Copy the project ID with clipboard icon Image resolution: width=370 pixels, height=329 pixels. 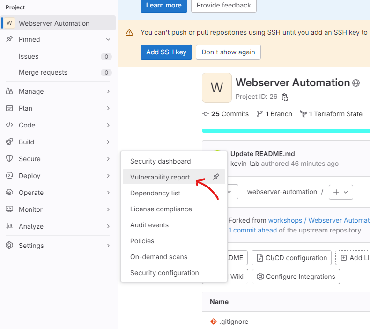point(285,97)
